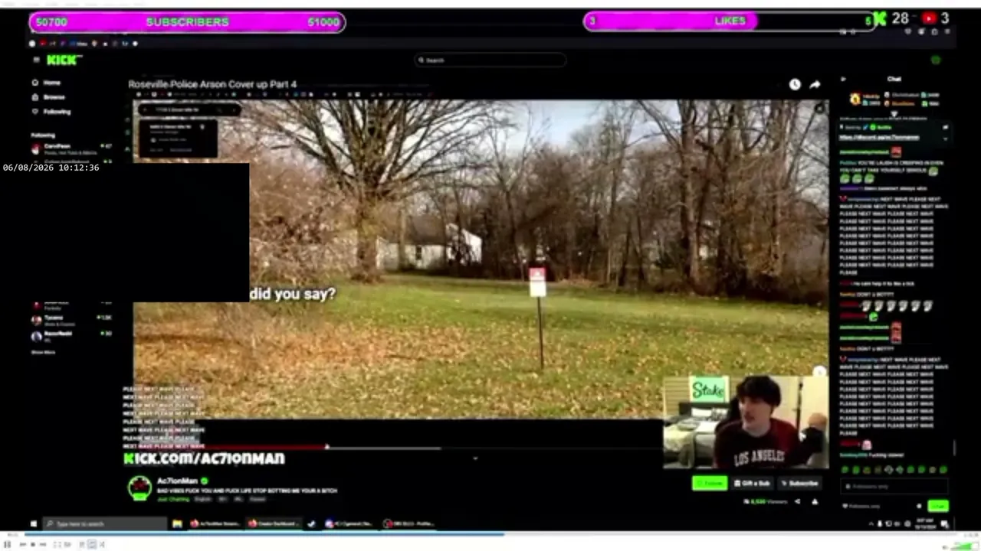
Task: Click the Kick search field
Action: [490, 60]
